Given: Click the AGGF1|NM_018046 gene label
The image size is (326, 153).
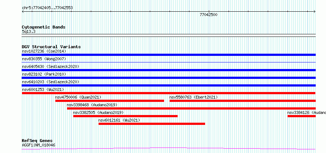Looking at the screenshot, I should (39, 145).
